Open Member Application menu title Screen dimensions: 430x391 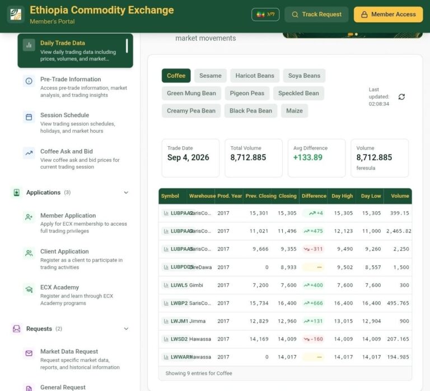[x=68, y=216]
